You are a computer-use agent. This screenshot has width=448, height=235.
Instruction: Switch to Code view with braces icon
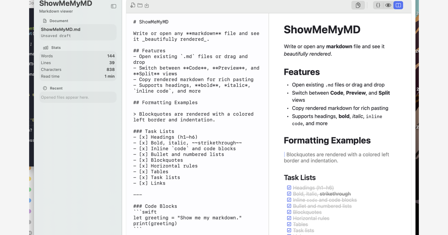coord(378,5)
